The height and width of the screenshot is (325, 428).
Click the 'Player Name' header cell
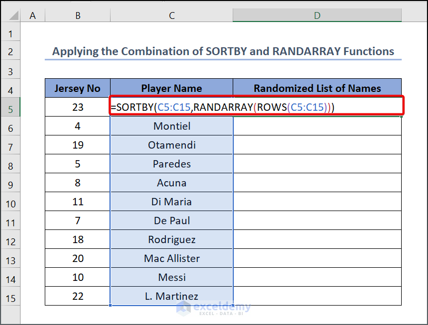coord(172,88)
